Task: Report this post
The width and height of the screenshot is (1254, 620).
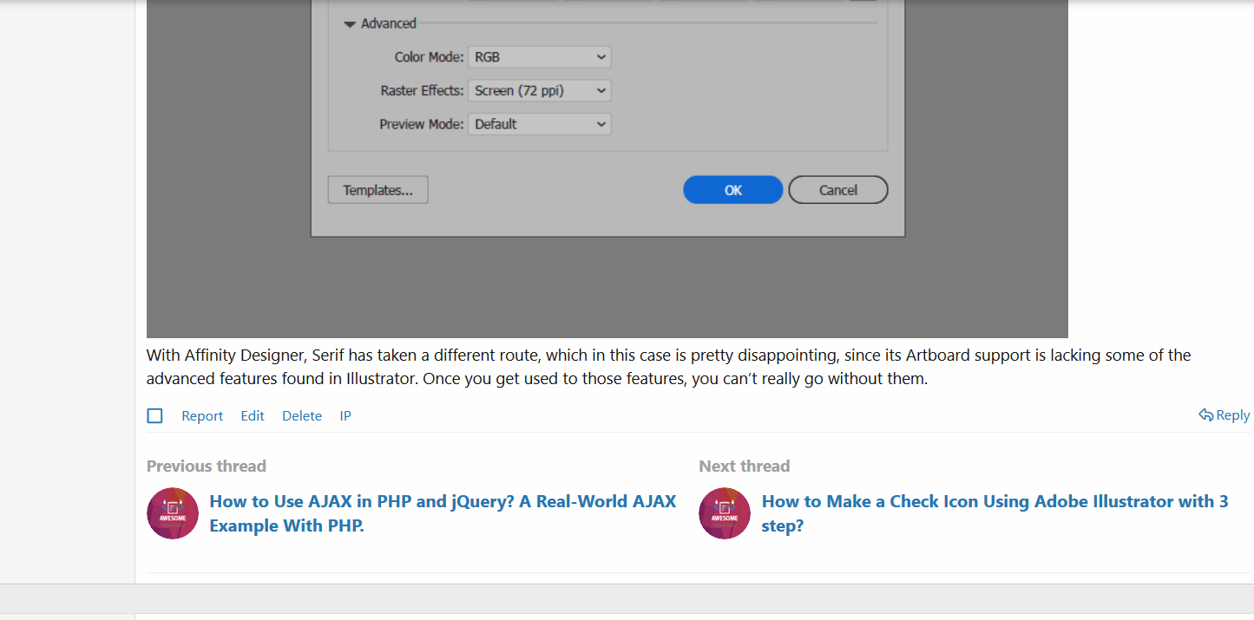Action: (x=202, y=416)
